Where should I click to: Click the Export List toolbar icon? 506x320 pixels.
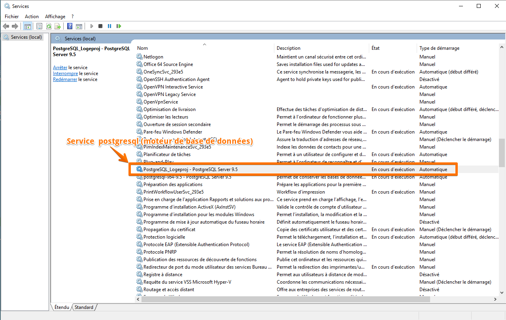point(58,26)
